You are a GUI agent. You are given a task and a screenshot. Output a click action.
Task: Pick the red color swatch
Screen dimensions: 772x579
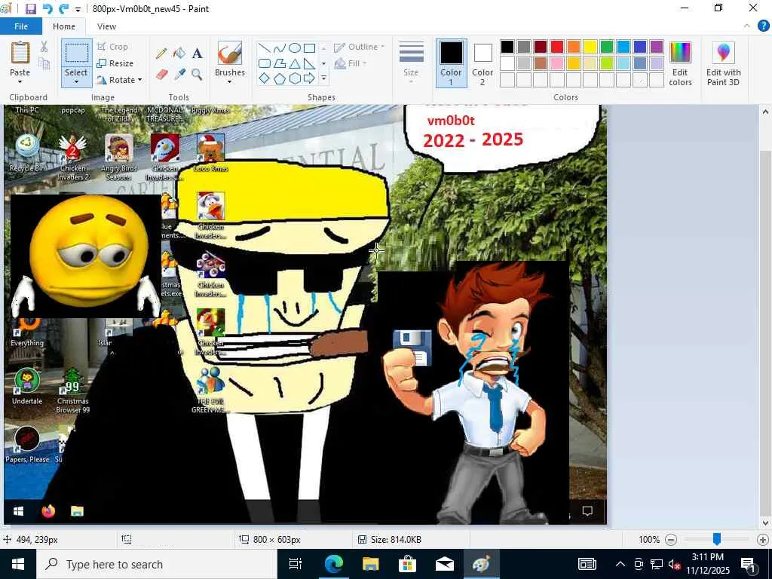coord(557,47)
